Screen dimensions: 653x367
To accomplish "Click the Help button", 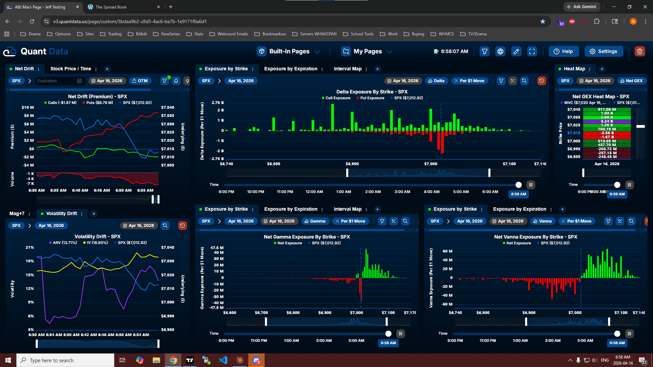I will coord(563,51).
